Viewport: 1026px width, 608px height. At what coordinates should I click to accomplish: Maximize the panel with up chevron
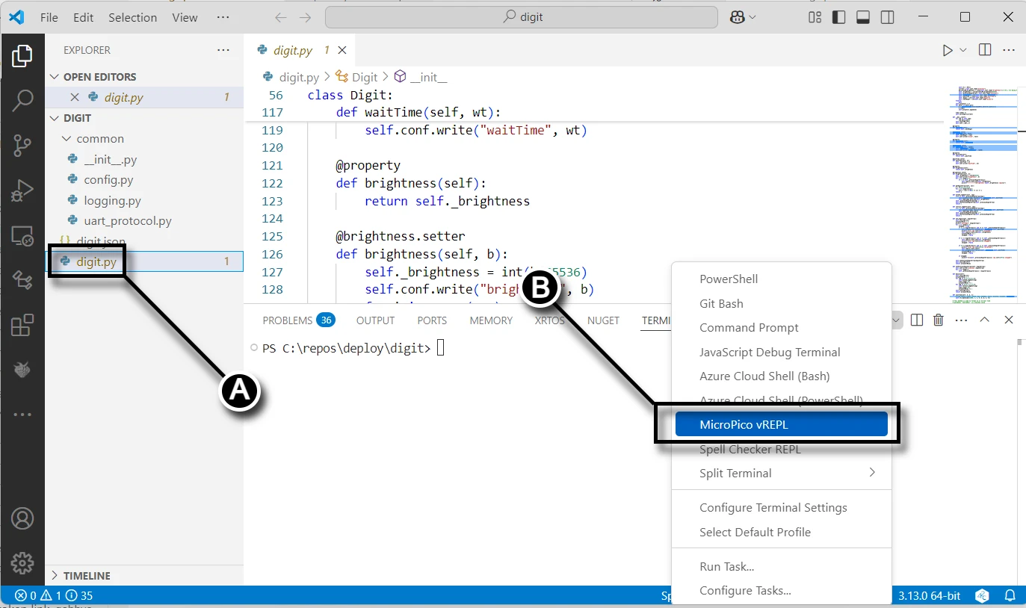[x=985, y=320]
